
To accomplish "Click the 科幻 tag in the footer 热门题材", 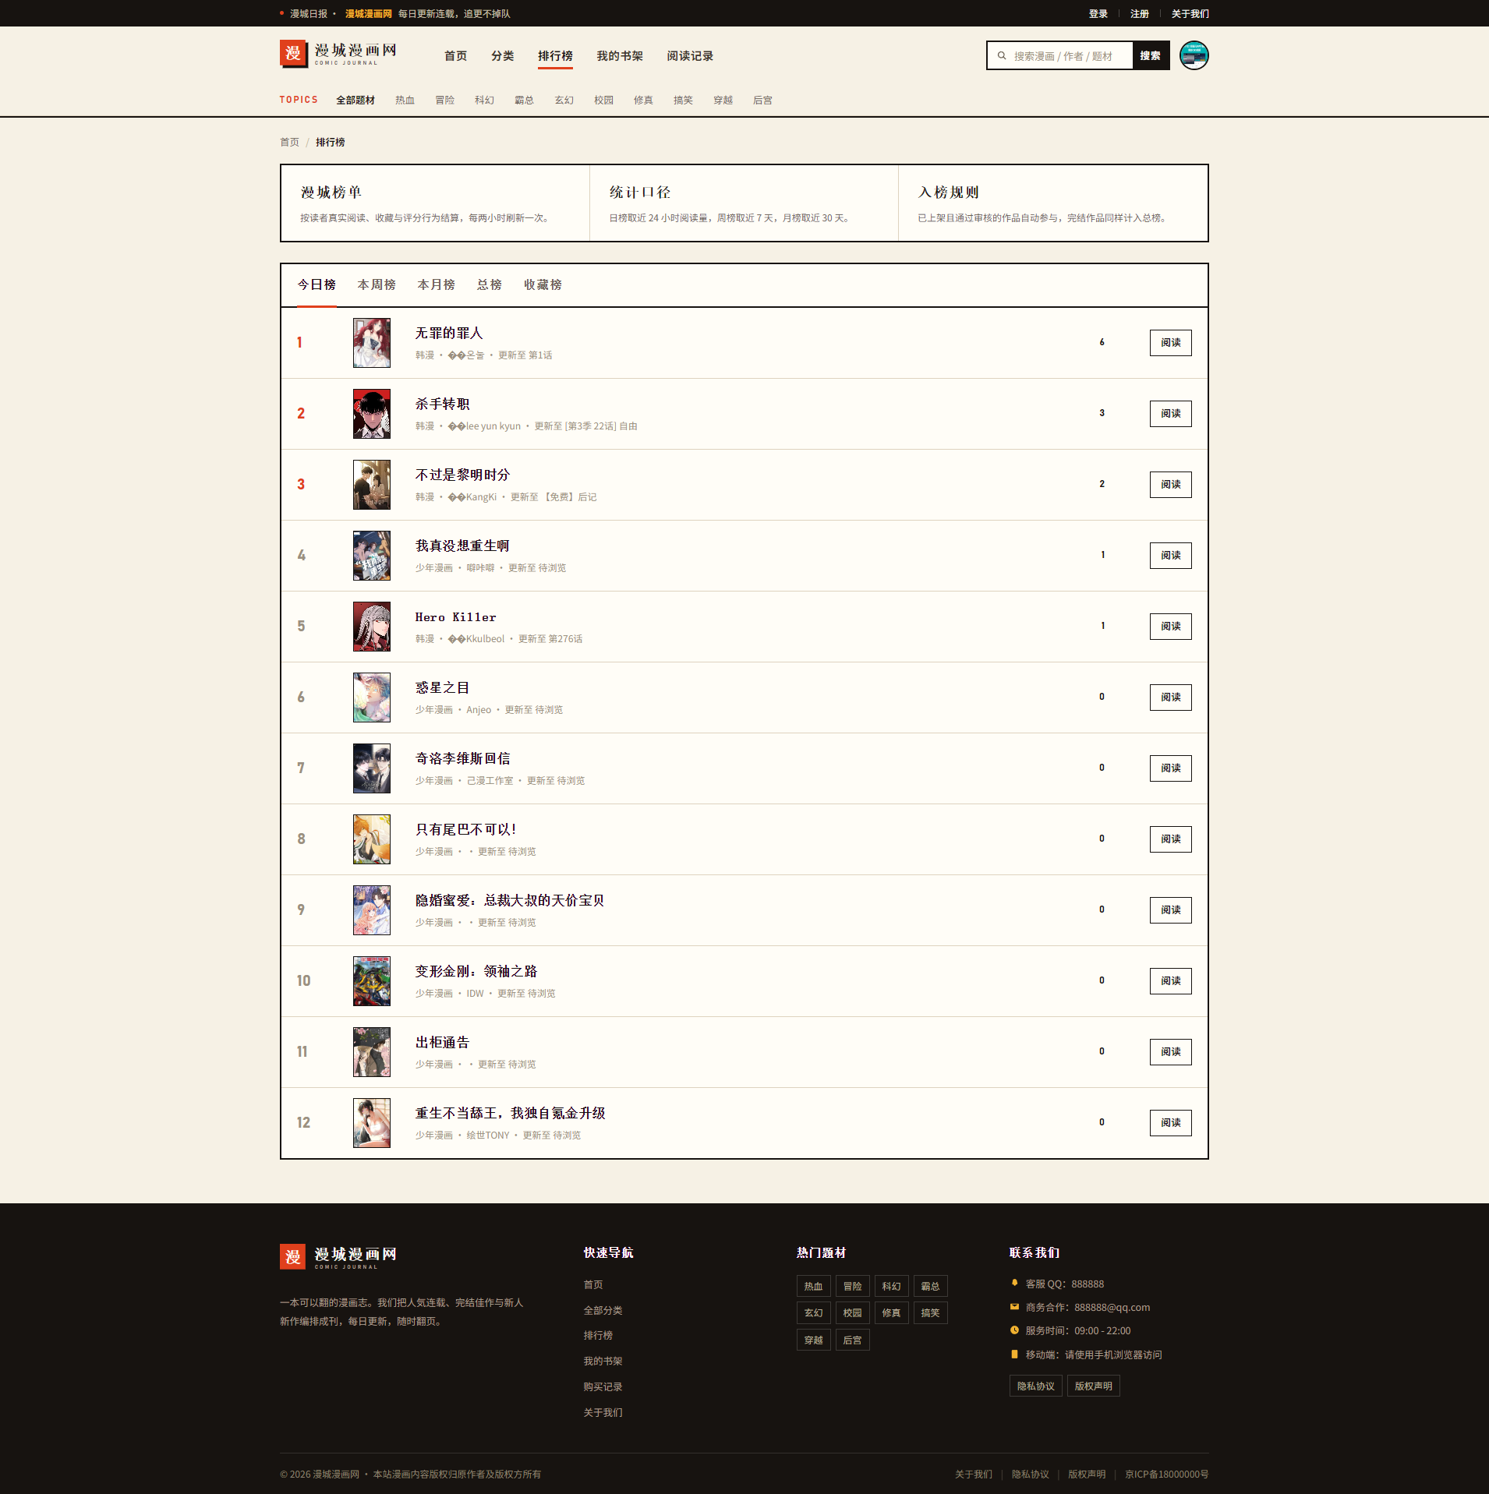I will click(891, 1286).
